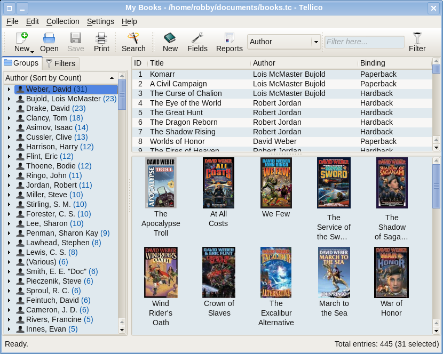Viewport: 443px width, 354px height.
Task: Click the Crown of Slaves cover
Action: [219, 272]
